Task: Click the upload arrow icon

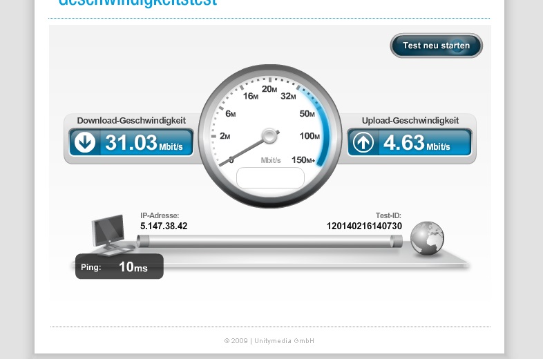Action: pyautogui.click(x=363, y=142)
